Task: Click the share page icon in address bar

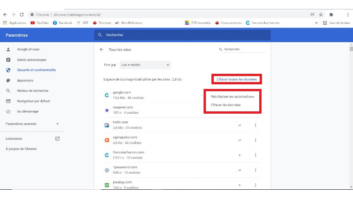Action: [x=313, y=15]
